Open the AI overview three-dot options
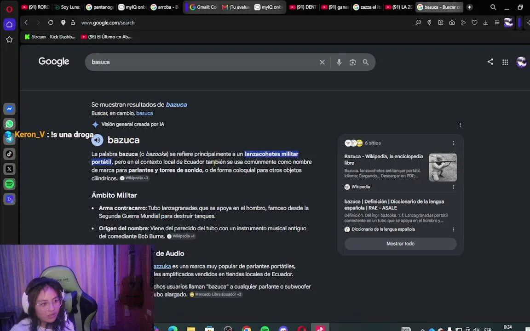 click(460, 125)
